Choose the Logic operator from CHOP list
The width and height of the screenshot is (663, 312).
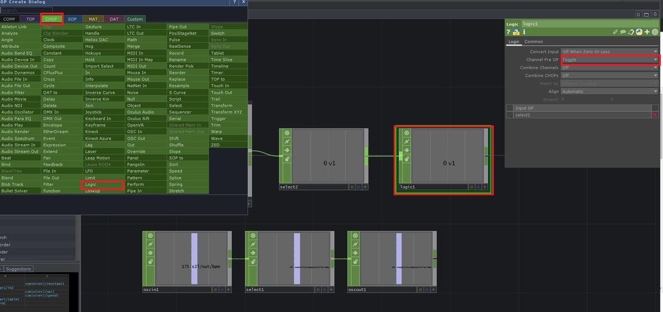(x=104, y=184)
